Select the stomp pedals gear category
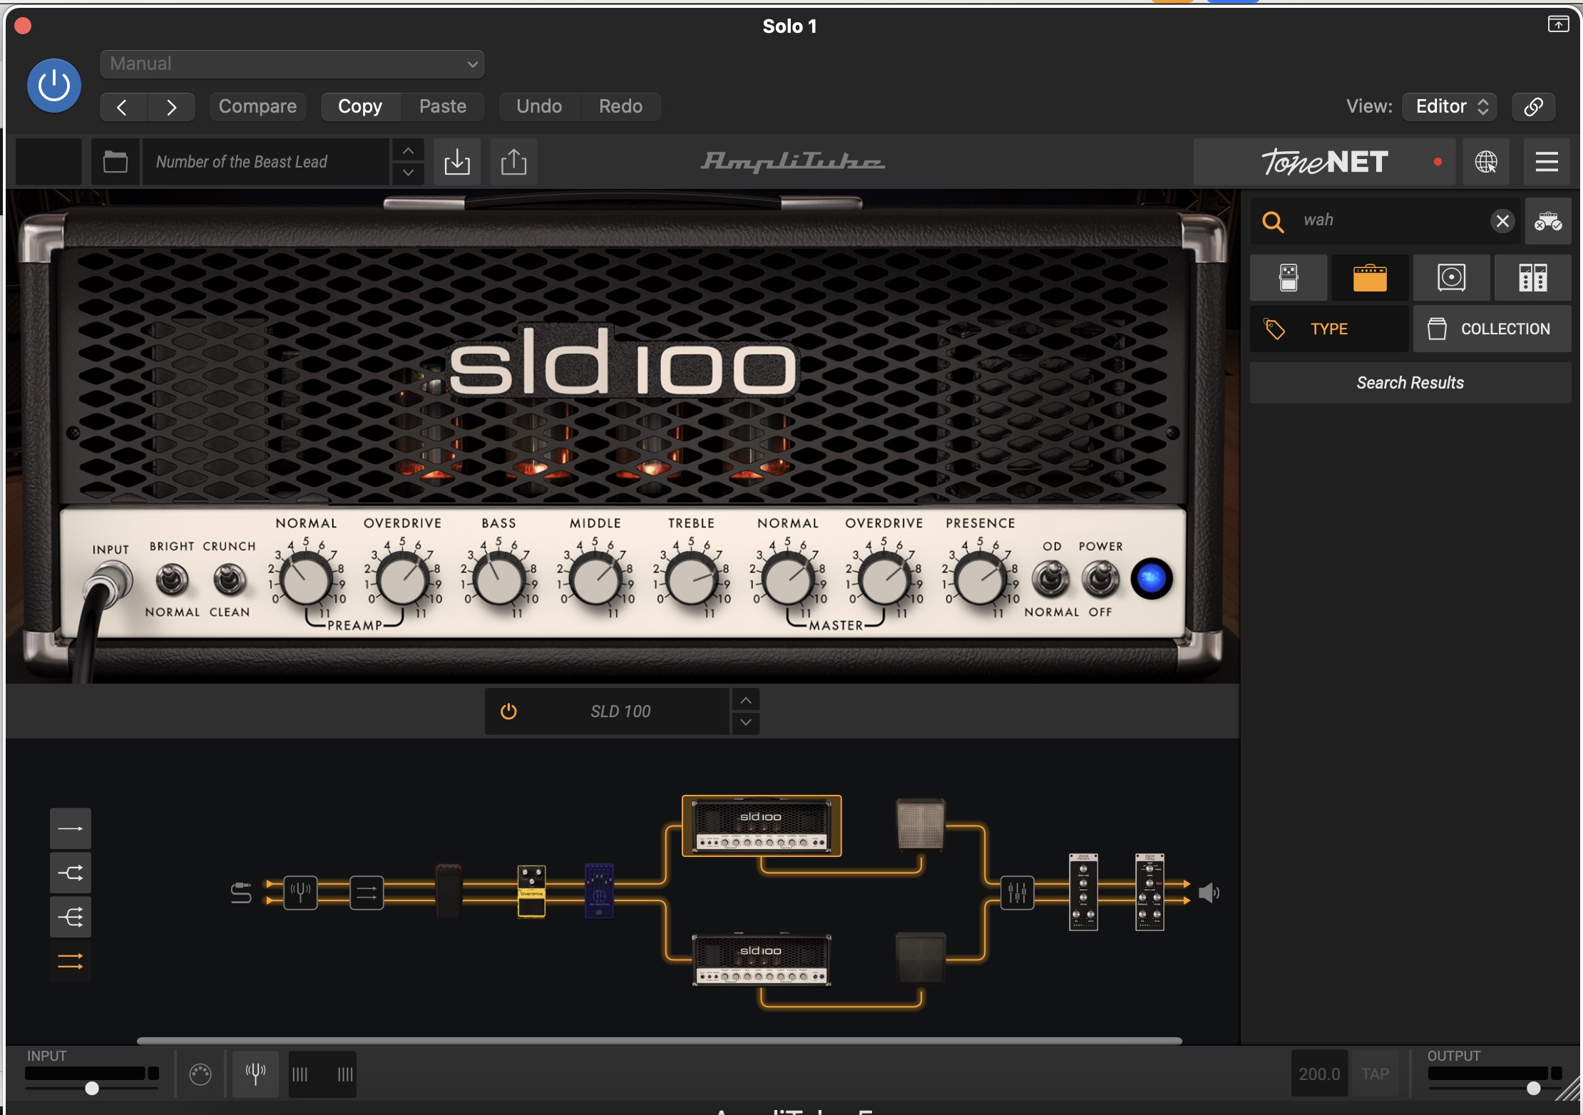 coord(1289,277)
